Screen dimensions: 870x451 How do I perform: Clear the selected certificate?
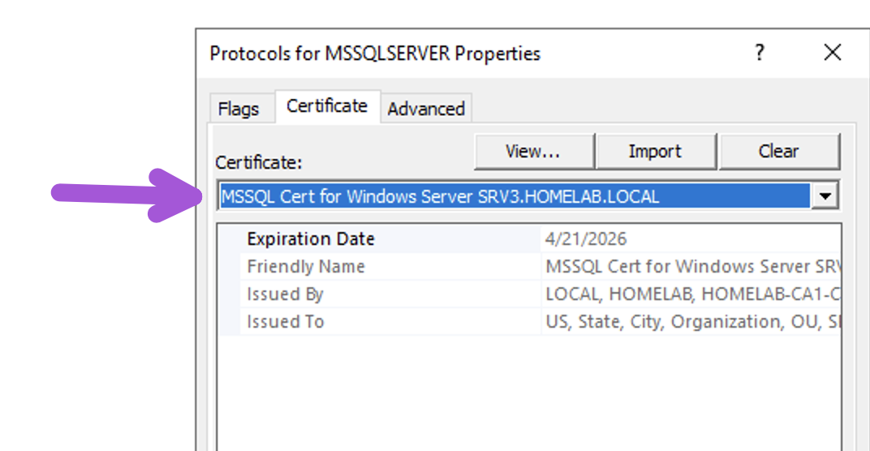pos(779,152)
